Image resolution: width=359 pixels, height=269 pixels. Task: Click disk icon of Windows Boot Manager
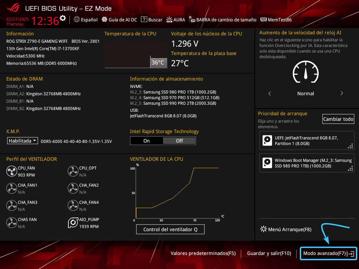click(267, 163)
